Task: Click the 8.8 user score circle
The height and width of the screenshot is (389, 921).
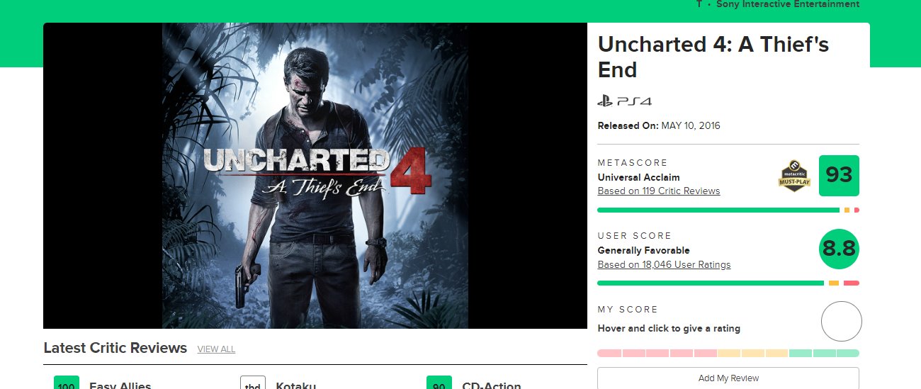Action: click(839, 249)
